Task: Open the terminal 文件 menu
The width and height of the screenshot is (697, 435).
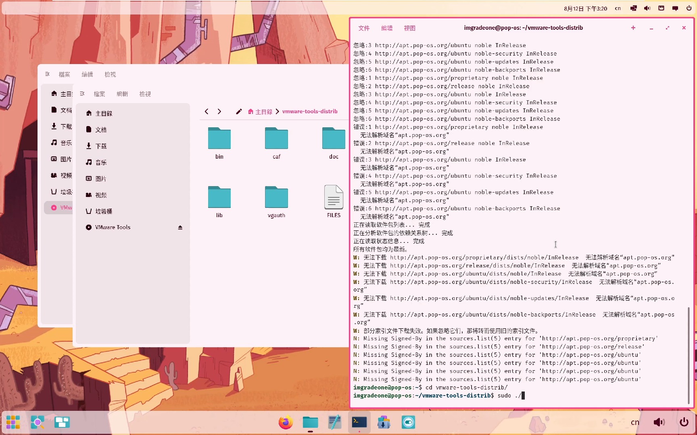Action: click(x=364, y=28)
